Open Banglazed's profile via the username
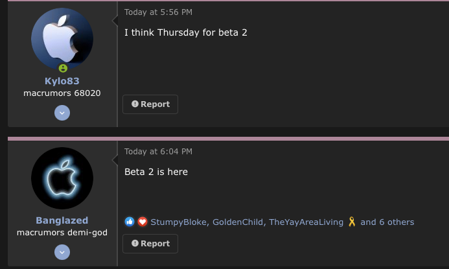The width and height of the screenshot is (449, 269). (62, 220)
